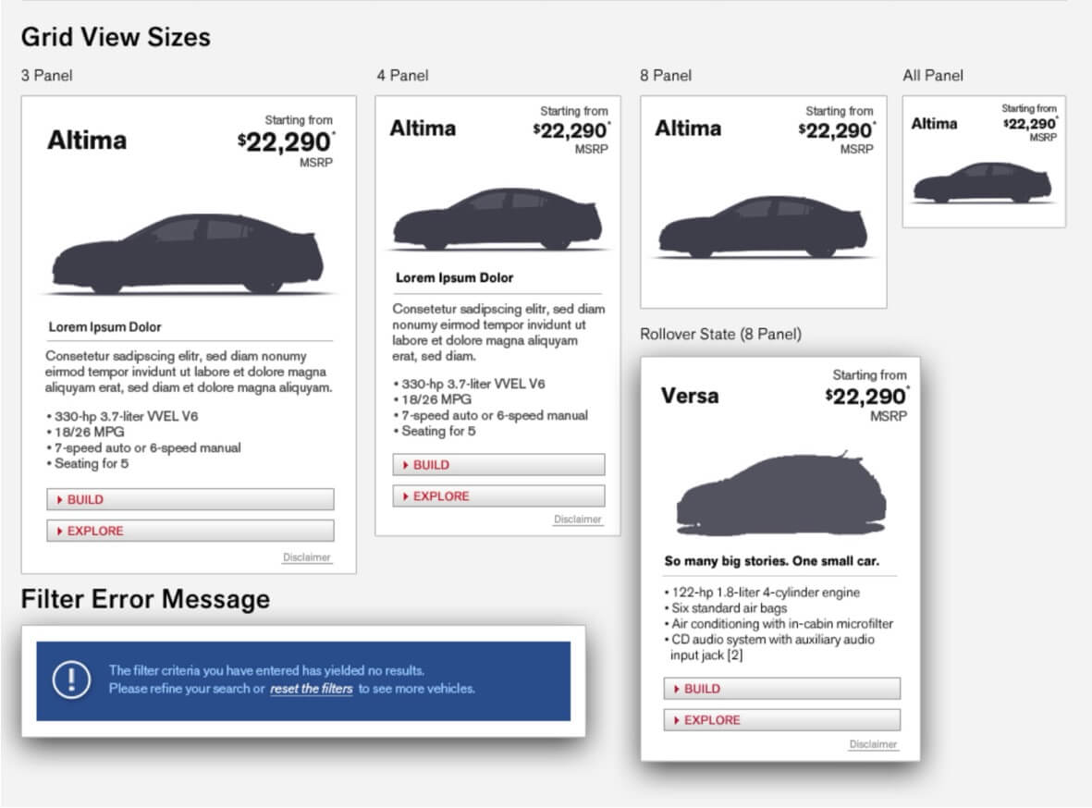Click $22,290 price in 3 Panel card
The image size is (1092, 808).
285,141
